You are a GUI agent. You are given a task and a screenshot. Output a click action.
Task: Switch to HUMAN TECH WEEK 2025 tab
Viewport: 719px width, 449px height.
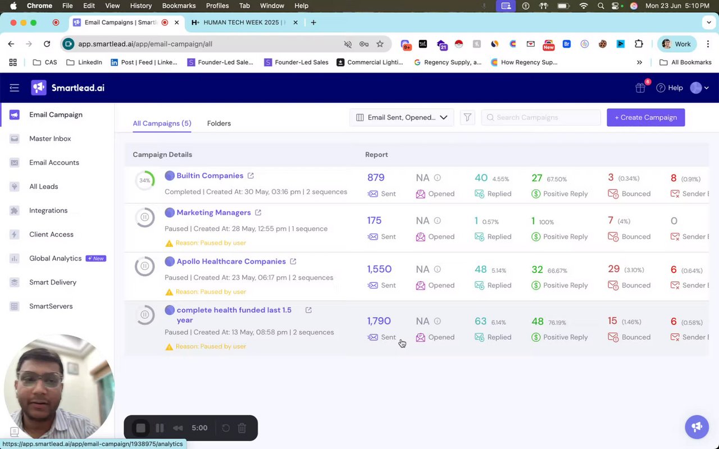point(244,22)
